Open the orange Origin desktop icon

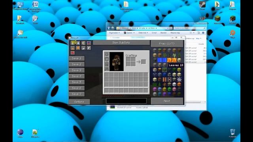pyautogui.click(x=232, y=34)
